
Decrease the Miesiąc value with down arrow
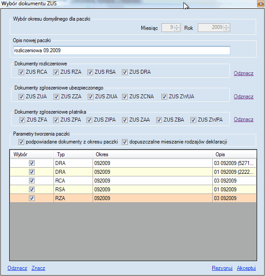[x=177, y=29]
